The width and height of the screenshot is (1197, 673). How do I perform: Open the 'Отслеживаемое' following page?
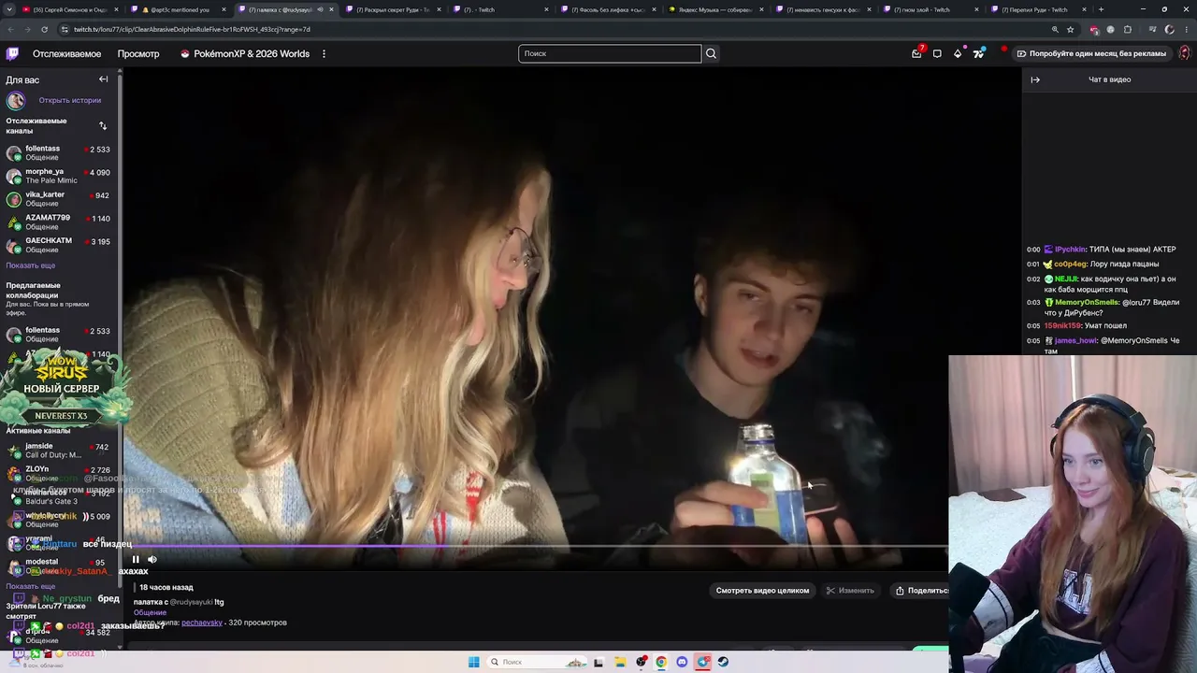click(x=66, y=53)
